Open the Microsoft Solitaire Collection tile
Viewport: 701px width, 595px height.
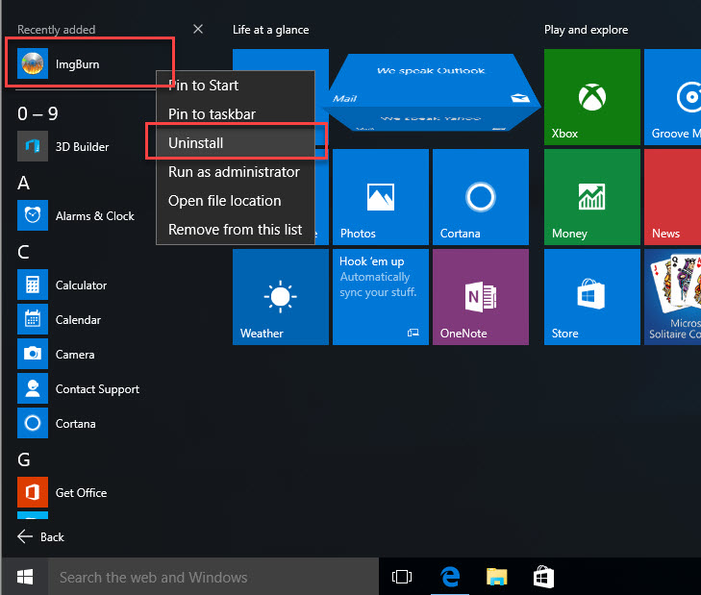pos(672,297)
